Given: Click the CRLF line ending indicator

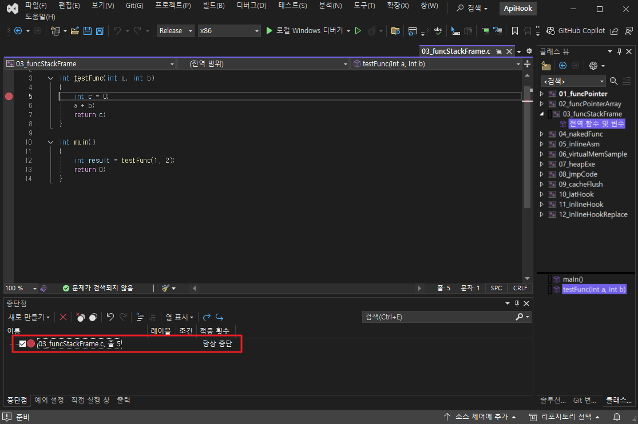Looking at the screenshot, I should (x=520, y=288).
